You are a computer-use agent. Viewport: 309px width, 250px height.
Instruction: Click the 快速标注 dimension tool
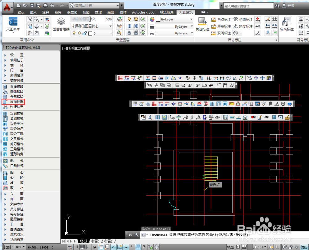click(x=202, y=24)
